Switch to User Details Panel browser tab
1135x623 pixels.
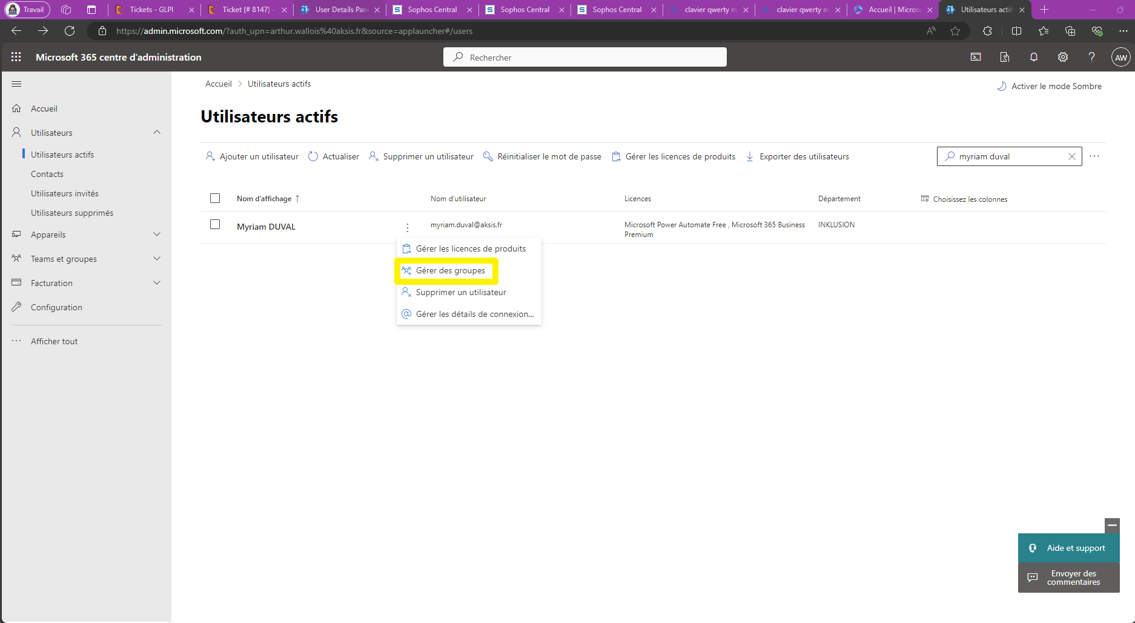341,10
